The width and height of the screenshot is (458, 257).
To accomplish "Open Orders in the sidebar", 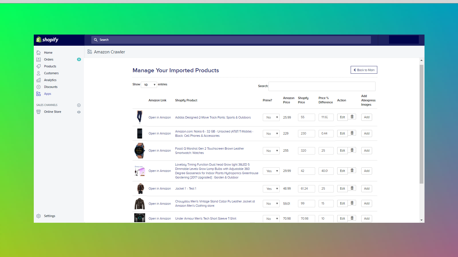I will (x=49, y=59).
